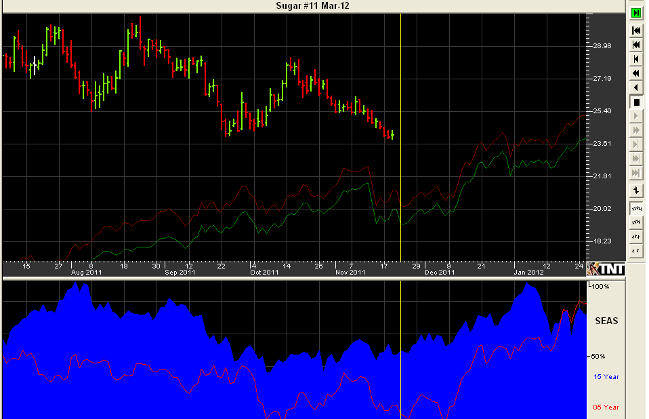
Task: Select the second densest bar spacing icon
Action: click(x=636, y=223)
